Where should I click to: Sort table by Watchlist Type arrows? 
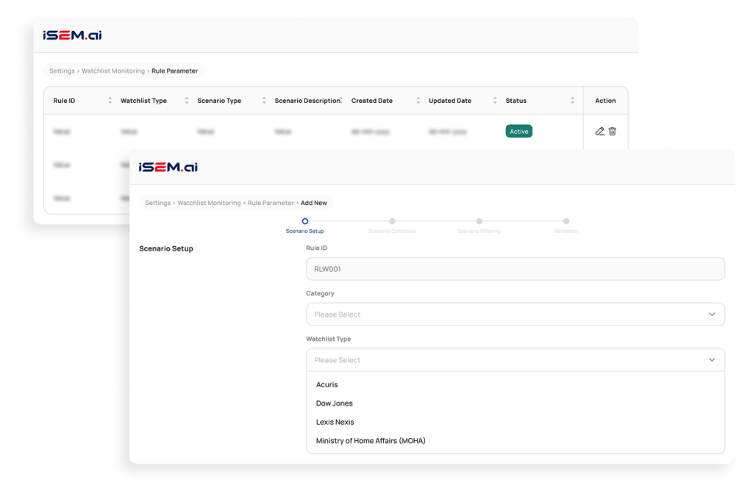tap(187, 101)
